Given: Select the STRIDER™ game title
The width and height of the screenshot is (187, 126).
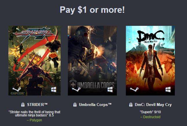Looking at the screenshot, I should tap(37, 105).
